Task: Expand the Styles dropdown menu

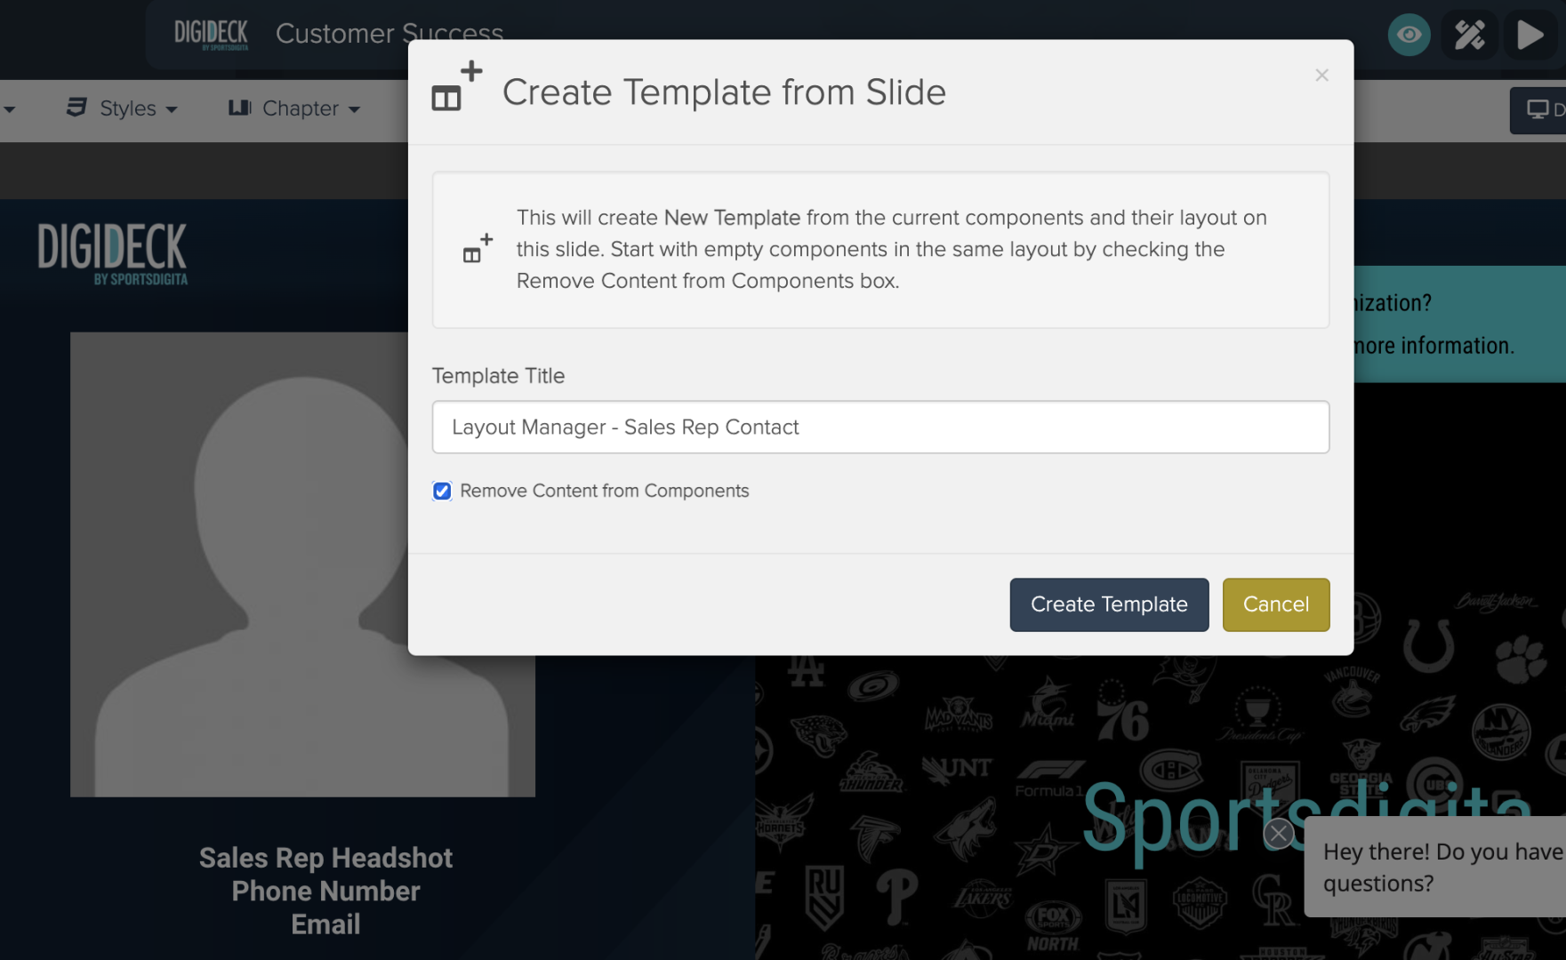Action: click(x=123, y=108)
